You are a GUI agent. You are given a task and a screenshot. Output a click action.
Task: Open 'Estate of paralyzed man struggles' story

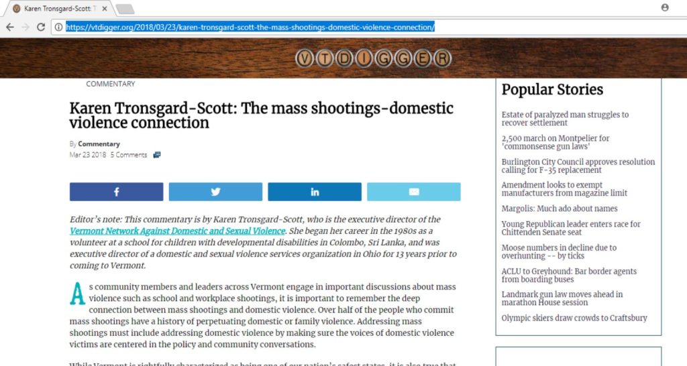565,119
